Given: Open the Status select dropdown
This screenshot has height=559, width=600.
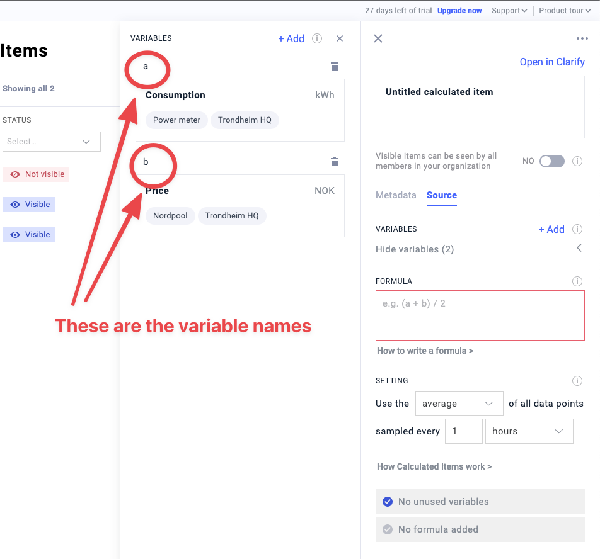Looking at the screenshot, I should coord(51,142).
